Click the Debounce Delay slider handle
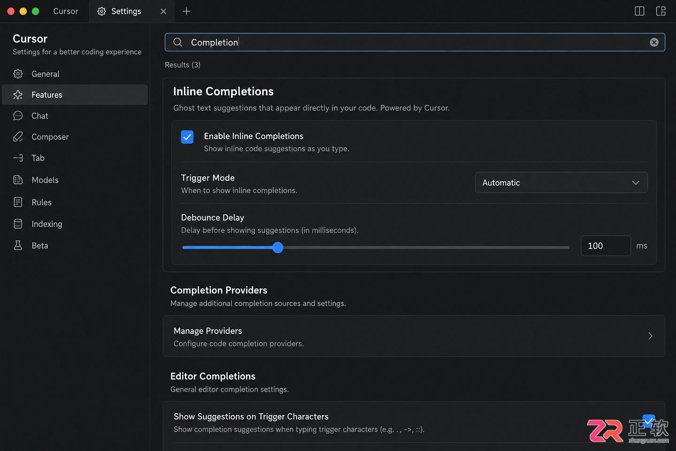Screen dimensions: 676x451 click(278, 248)
